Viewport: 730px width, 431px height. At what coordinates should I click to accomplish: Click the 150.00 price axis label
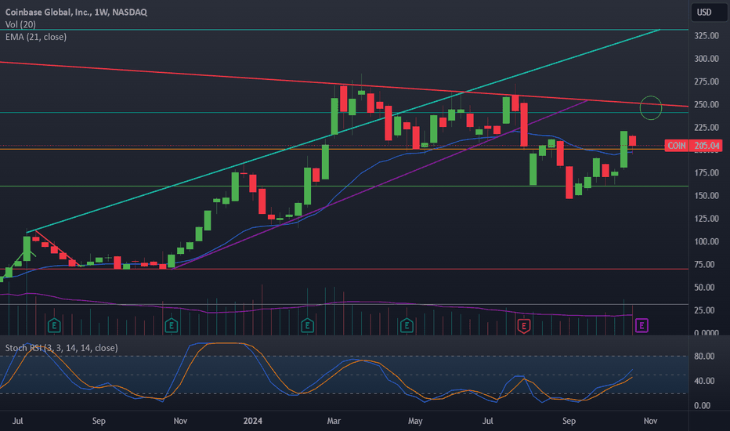707,196
